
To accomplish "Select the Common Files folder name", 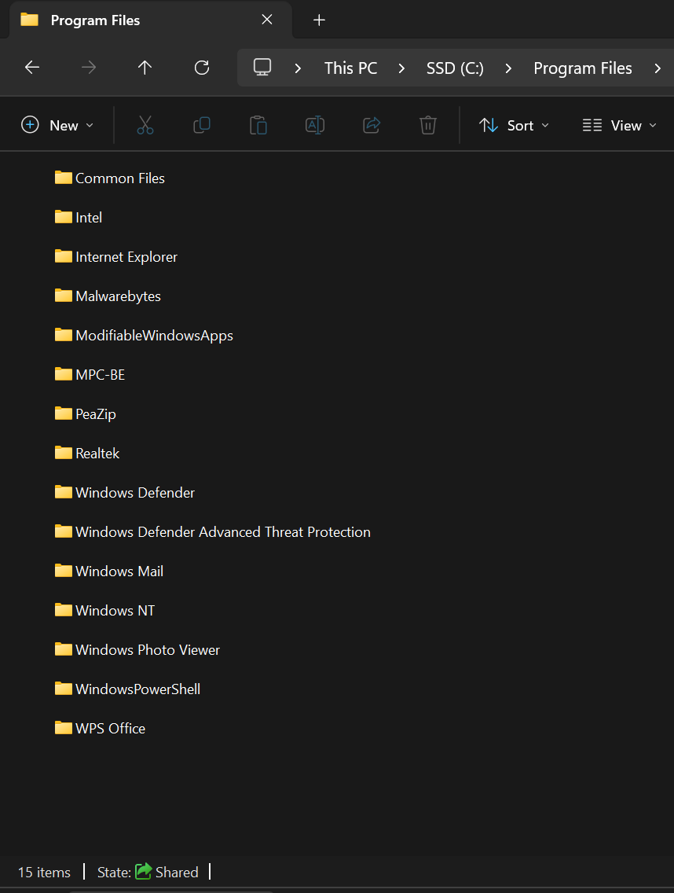I will tap(120, 178).
